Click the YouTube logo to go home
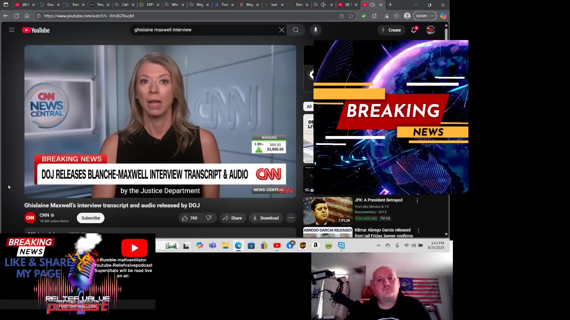Screen dimensions: 570x320 tap(36, 30)
